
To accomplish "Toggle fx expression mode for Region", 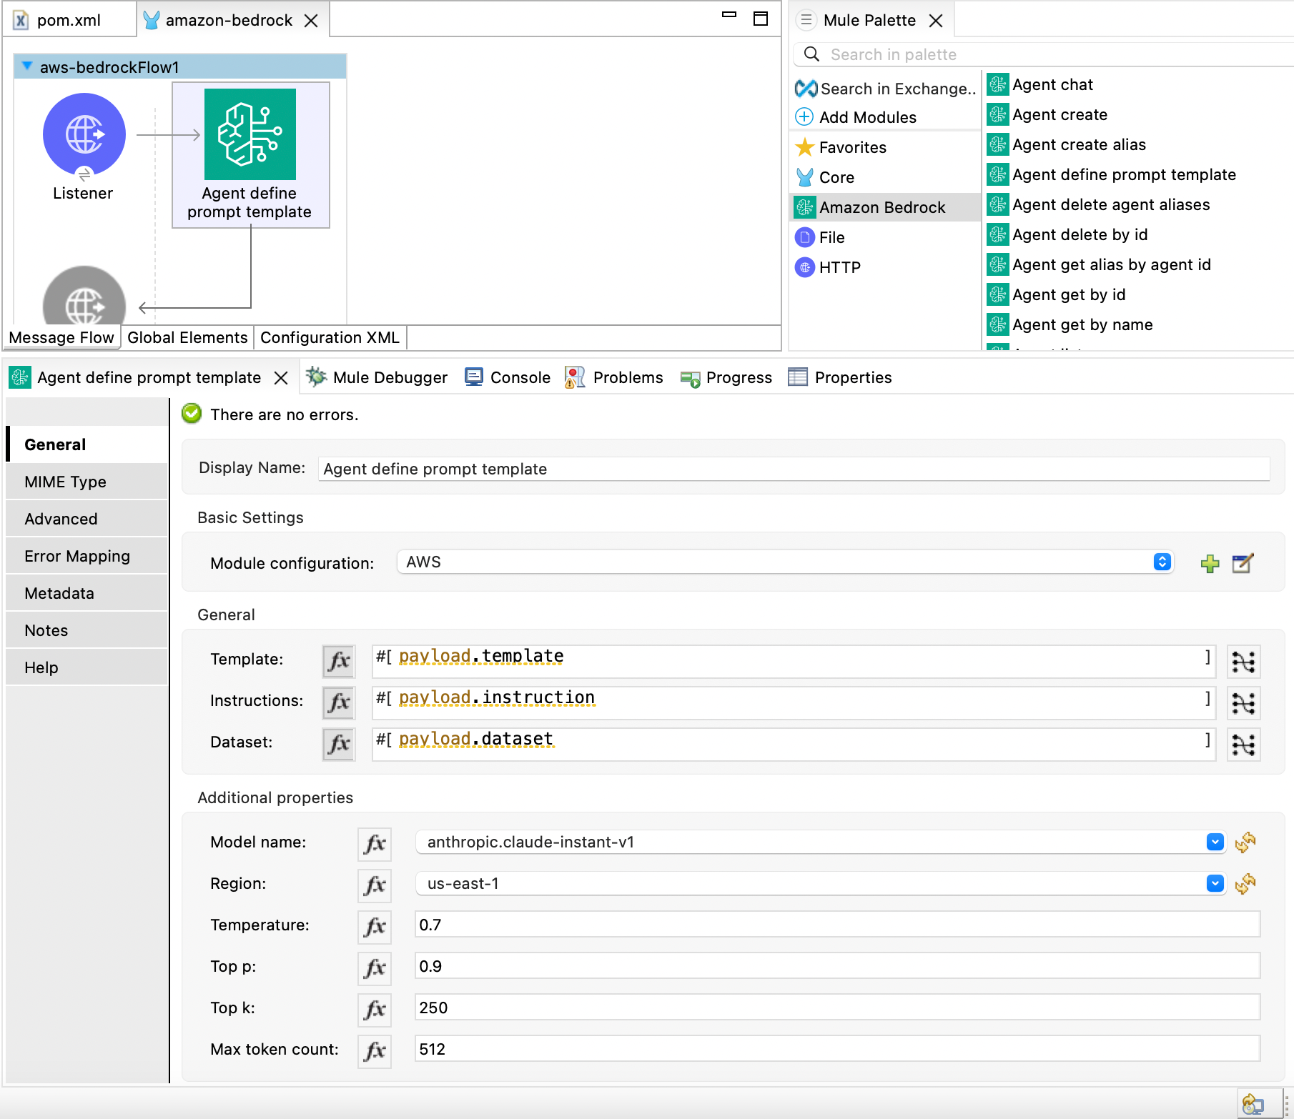I will (375, 885).
